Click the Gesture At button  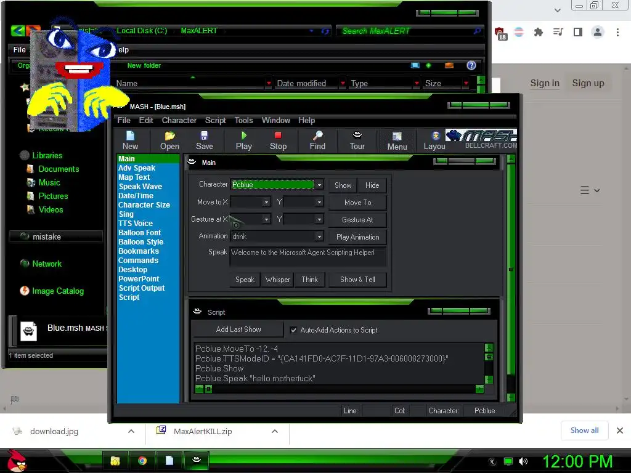pos(358,220)
